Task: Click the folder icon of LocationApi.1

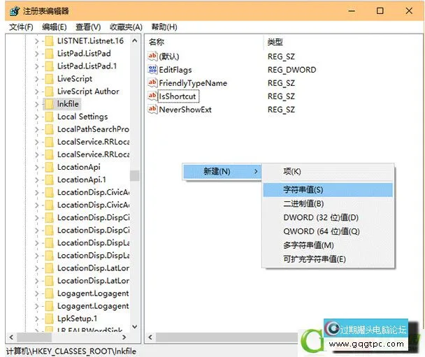Action: [x=50, y=180]
